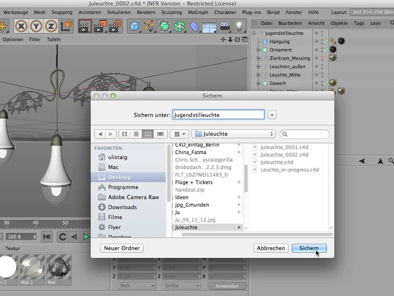Open the Mesh menu
The height and width of the screenshot is (296, 394).
pyautogui.click(x=40, y=12)
